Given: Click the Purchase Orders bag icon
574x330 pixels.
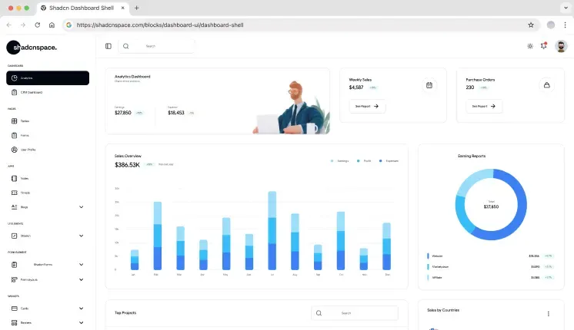Looking at the screenshot, I should pos(546,85).
